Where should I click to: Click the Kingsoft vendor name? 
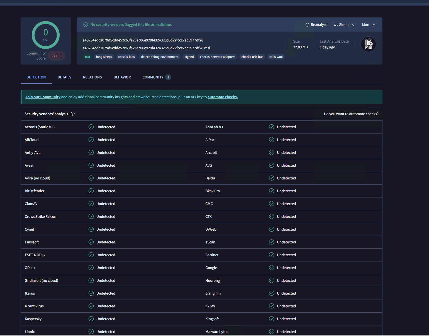click(212, 319)
